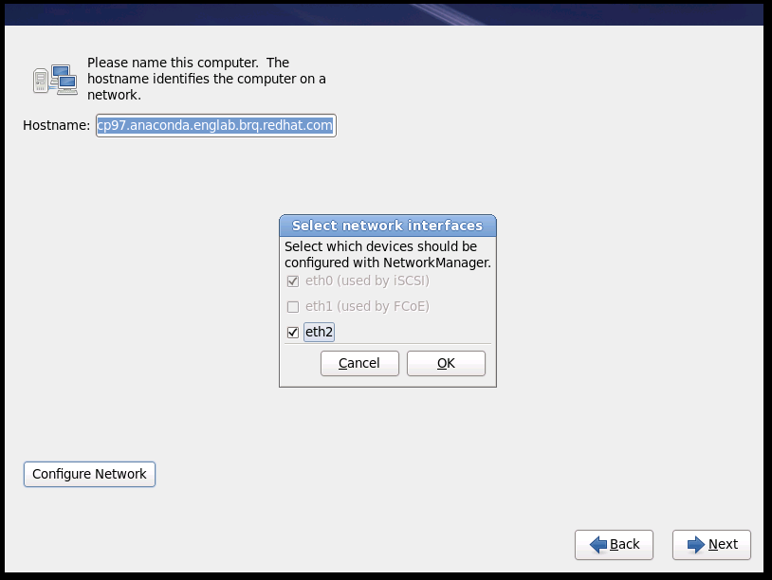Click the 'eth0 (used by iSCSI)' label

pyautogui.click(x=367, y=281)
